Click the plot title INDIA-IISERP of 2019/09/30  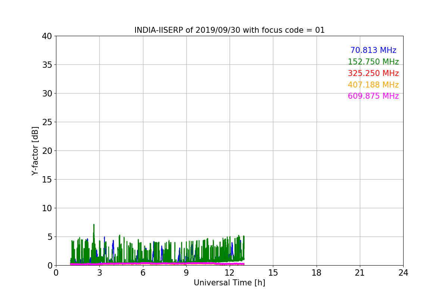point(229,30)
